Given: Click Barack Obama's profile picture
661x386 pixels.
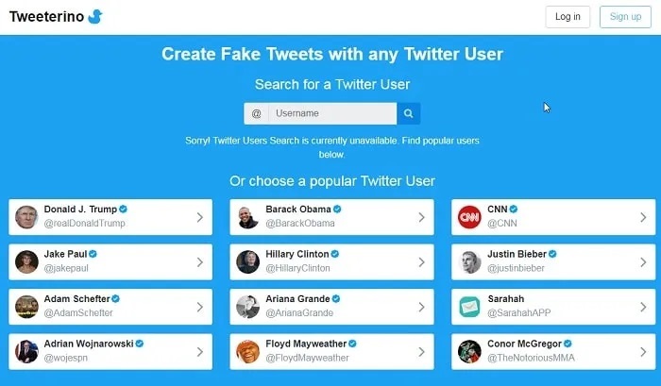Looking at the screenshot, I should coord(247,217).
